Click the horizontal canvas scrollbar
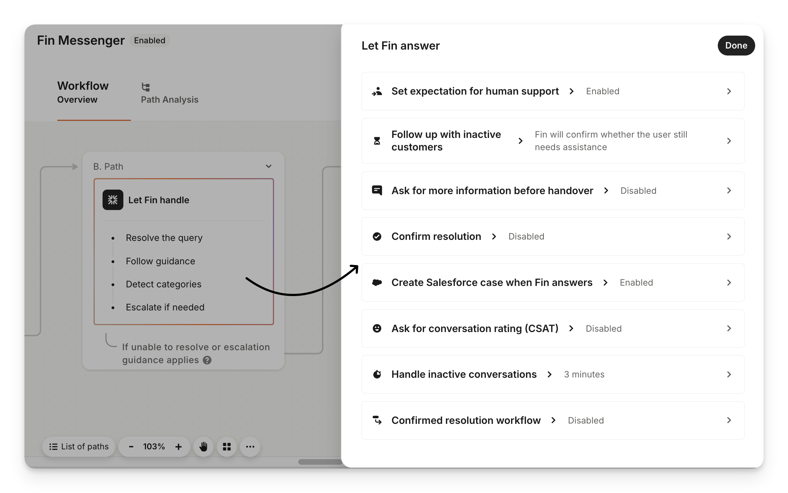This screenshot has height=493, width=788. click(x=320, y=462)
